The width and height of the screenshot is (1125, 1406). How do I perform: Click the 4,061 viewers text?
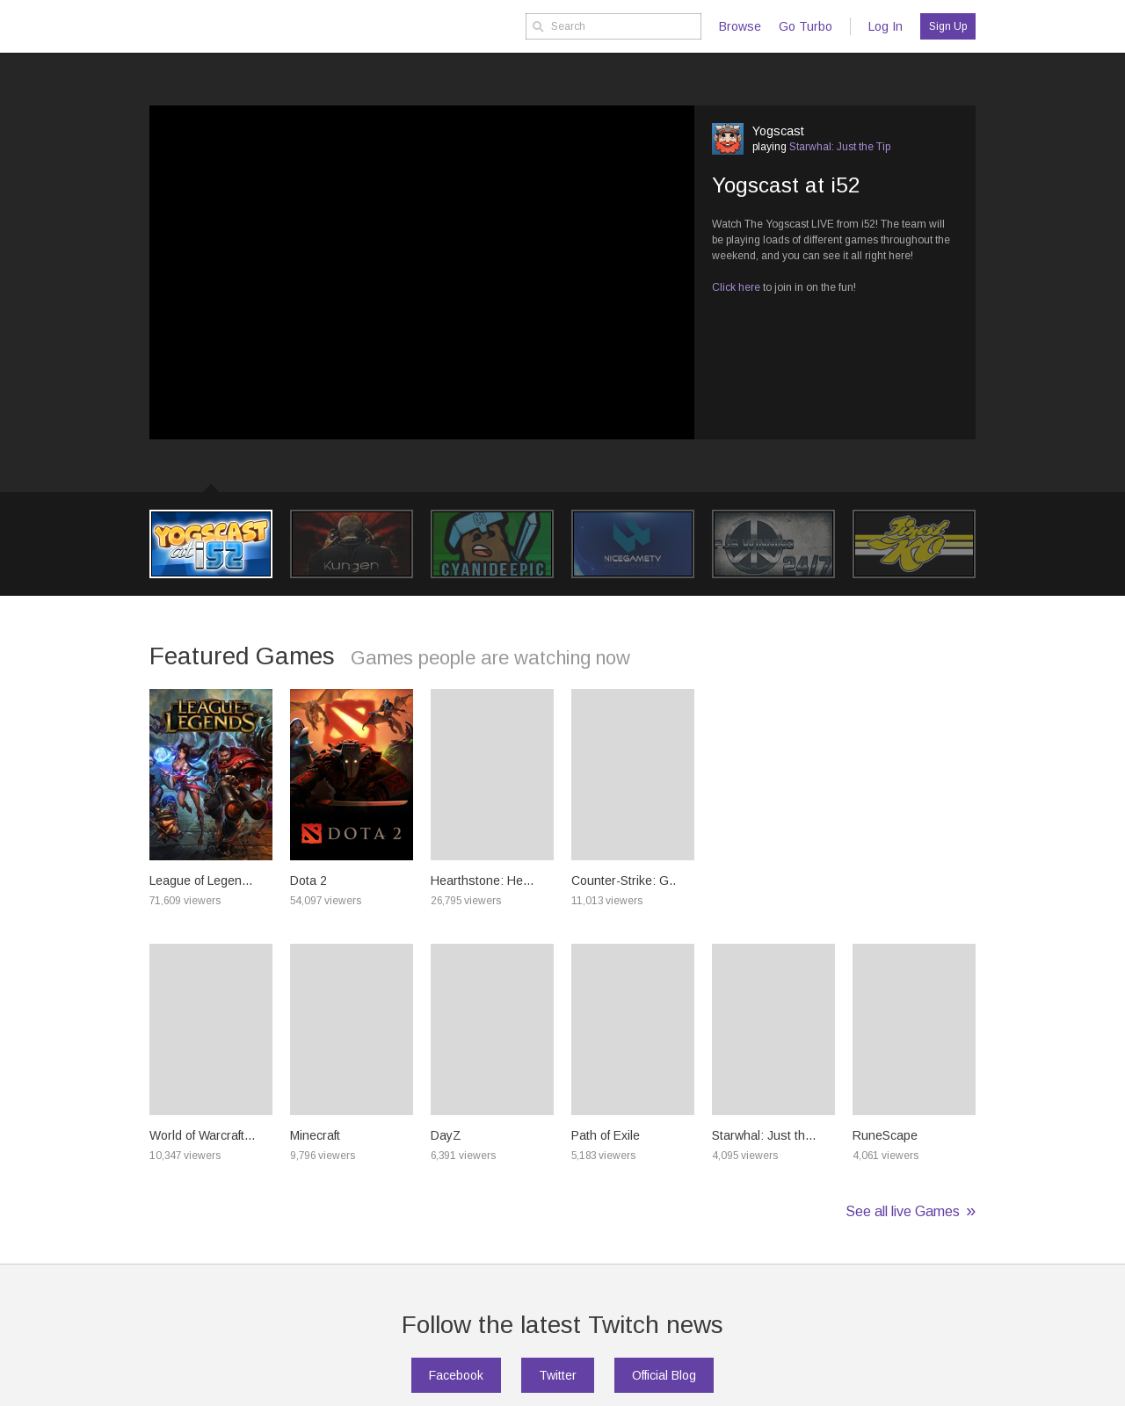pos(886,1156)
